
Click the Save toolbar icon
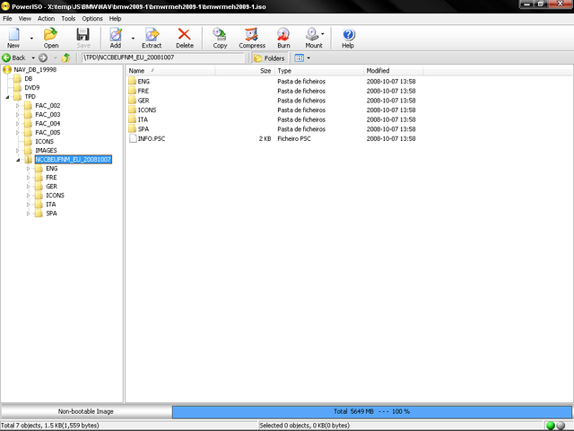click(x=83, y=35)
